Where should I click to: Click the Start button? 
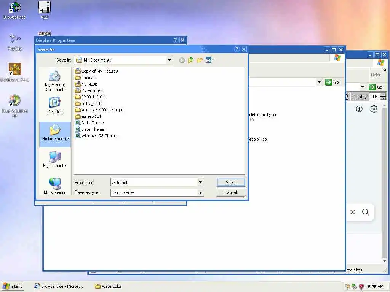click(13, 286)
